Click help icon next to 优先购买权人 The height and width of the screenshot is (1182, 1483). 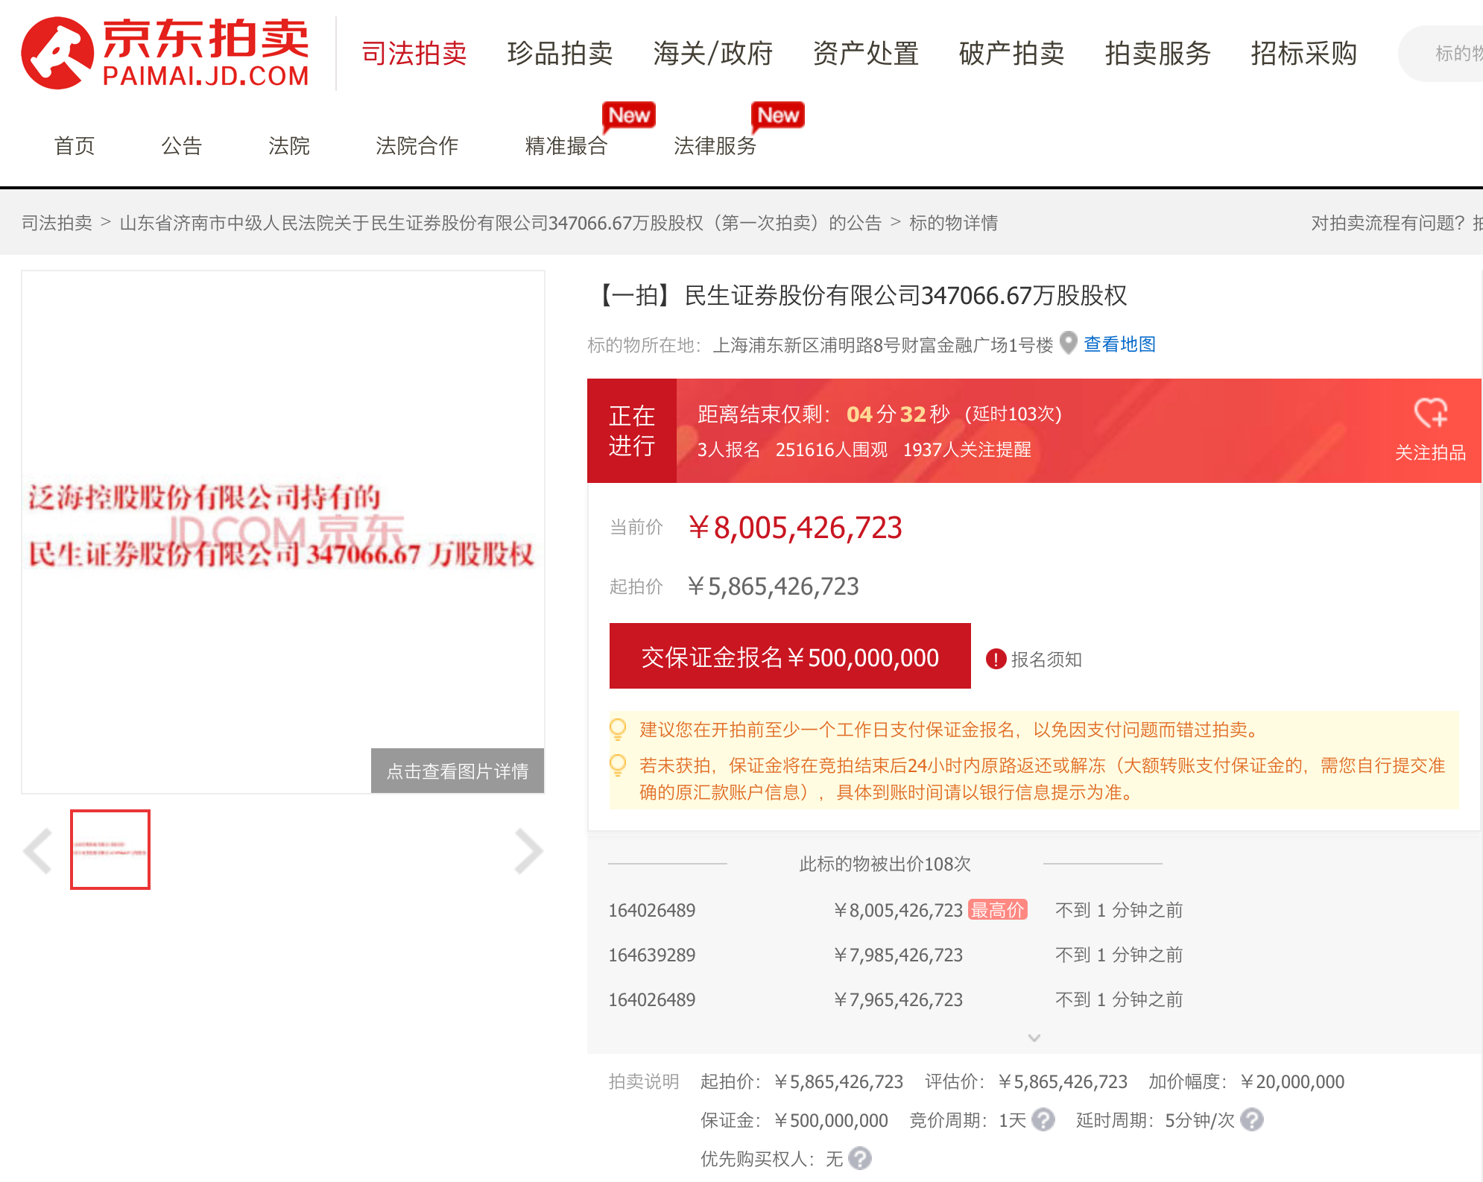860,1158
